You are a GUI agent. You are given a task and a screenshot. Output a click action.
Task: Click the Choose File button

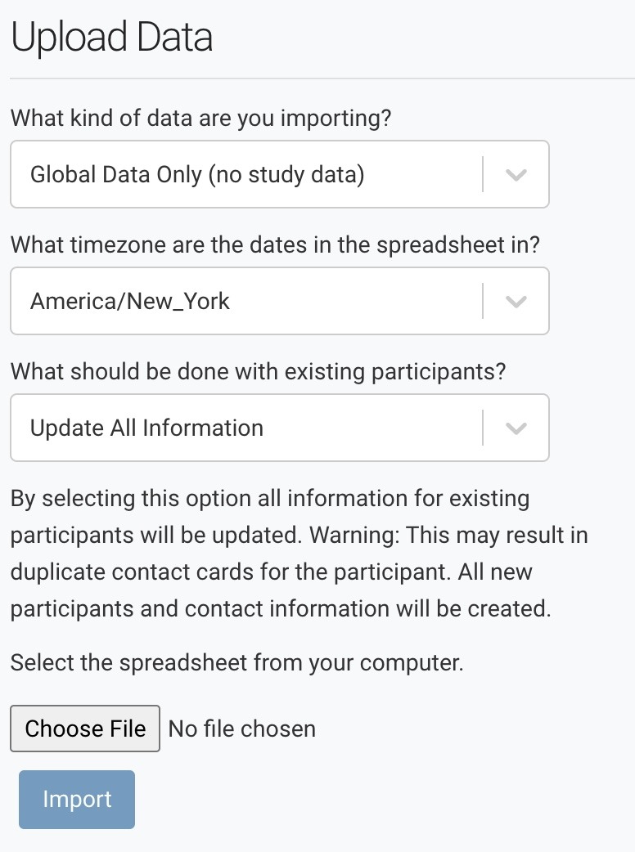coord(85,729)
